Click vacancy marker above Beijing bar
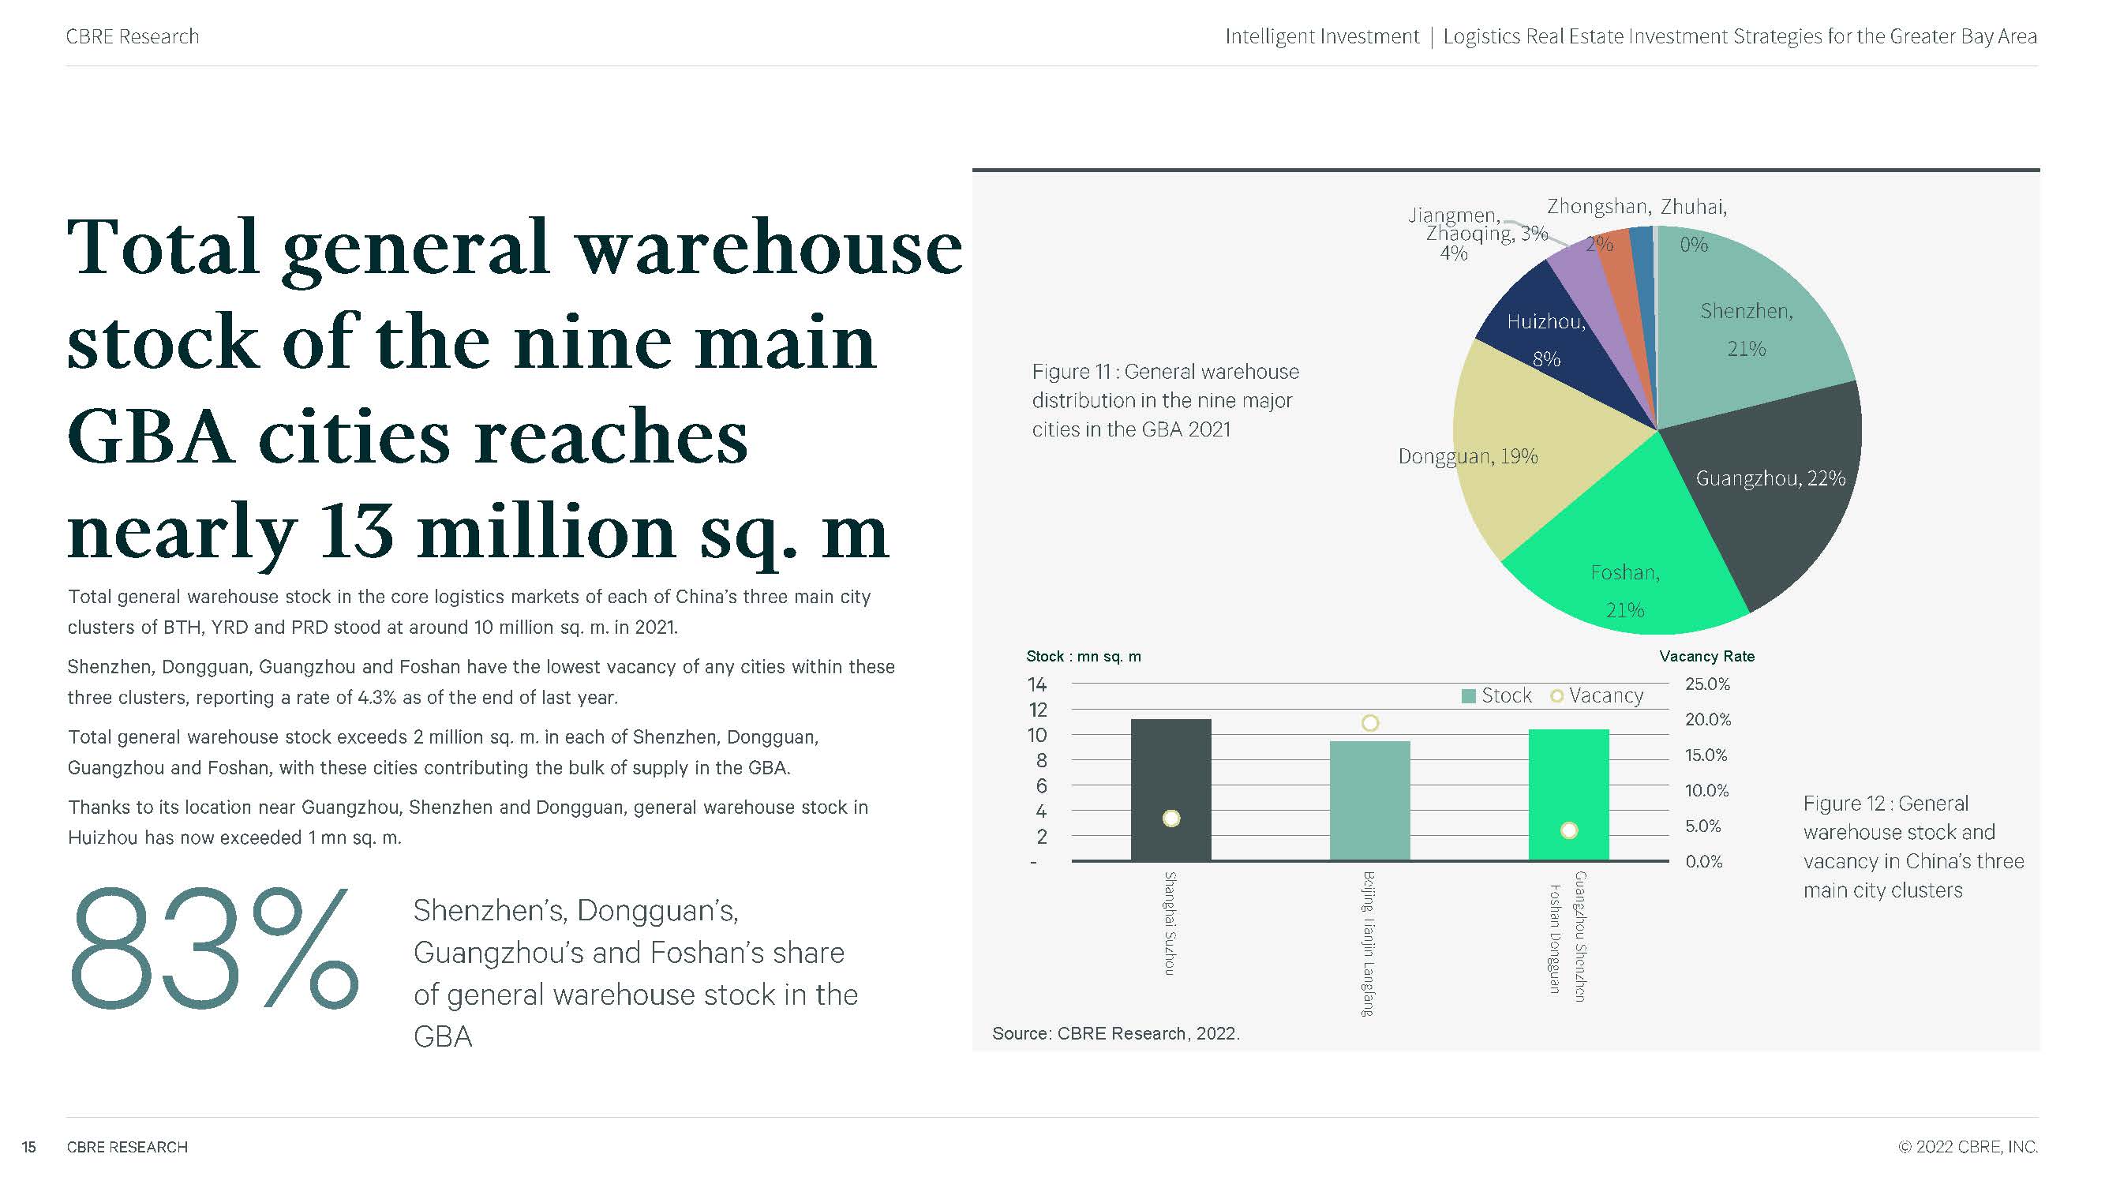 [x=1370, y=722]
